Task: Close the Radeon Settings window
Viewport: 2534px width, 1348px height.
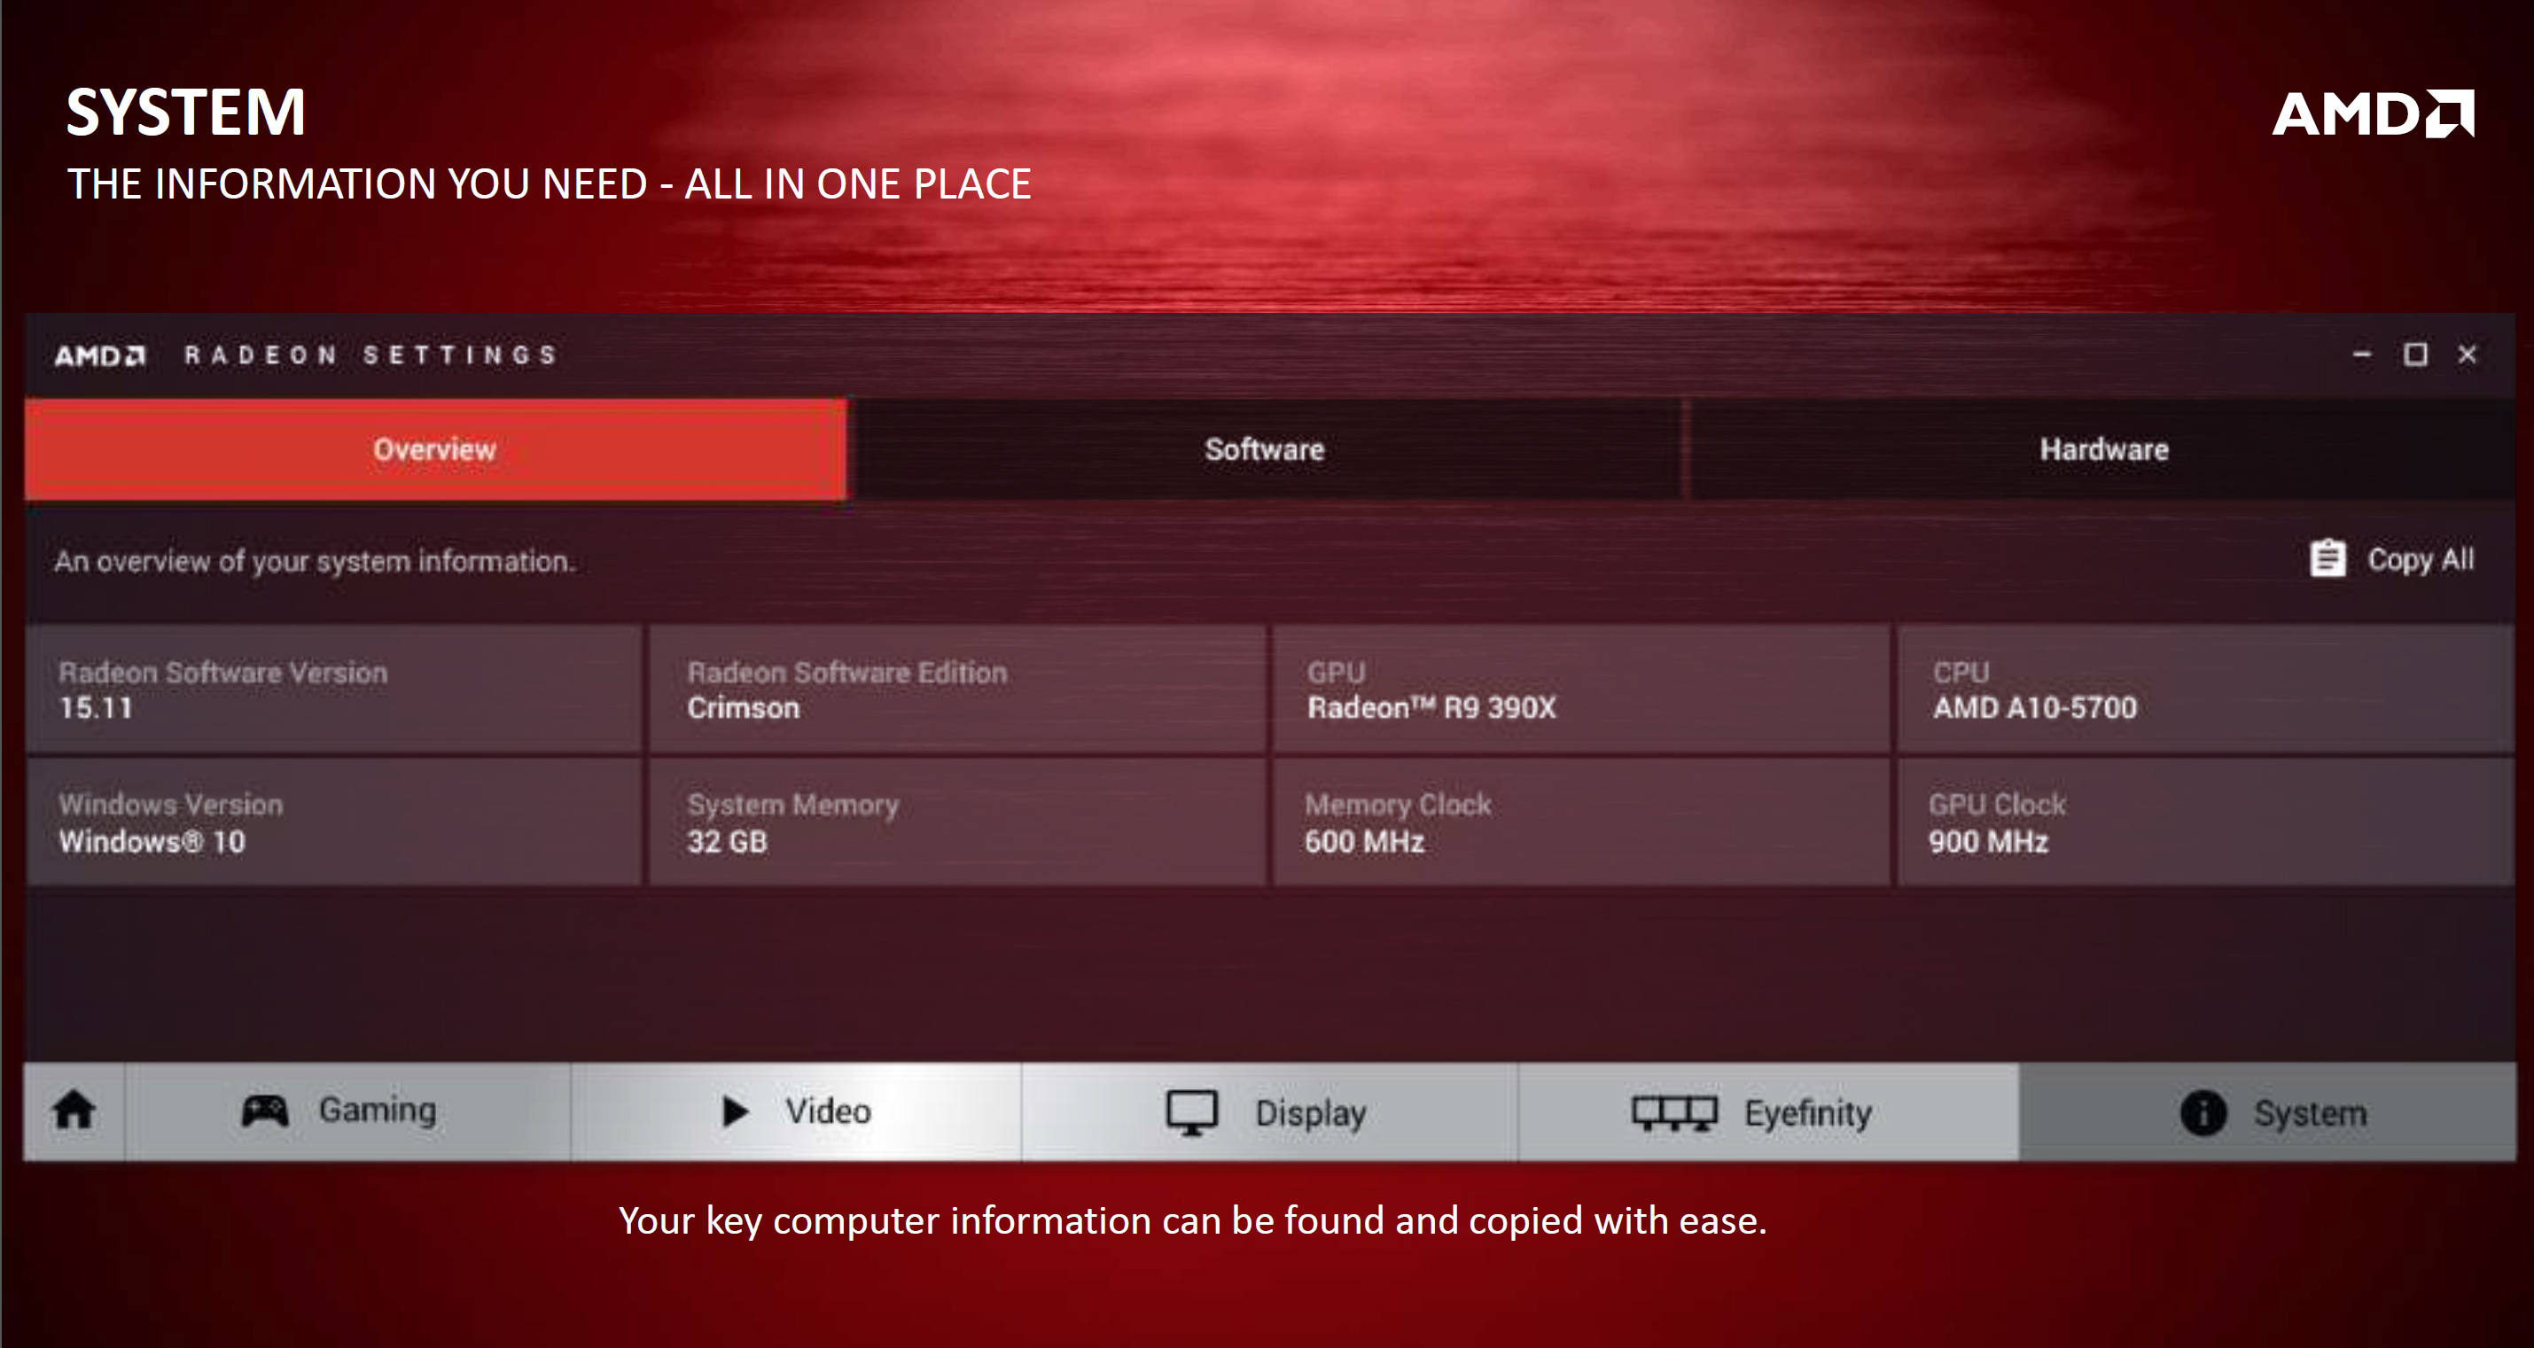Action: click(2468, 355)
